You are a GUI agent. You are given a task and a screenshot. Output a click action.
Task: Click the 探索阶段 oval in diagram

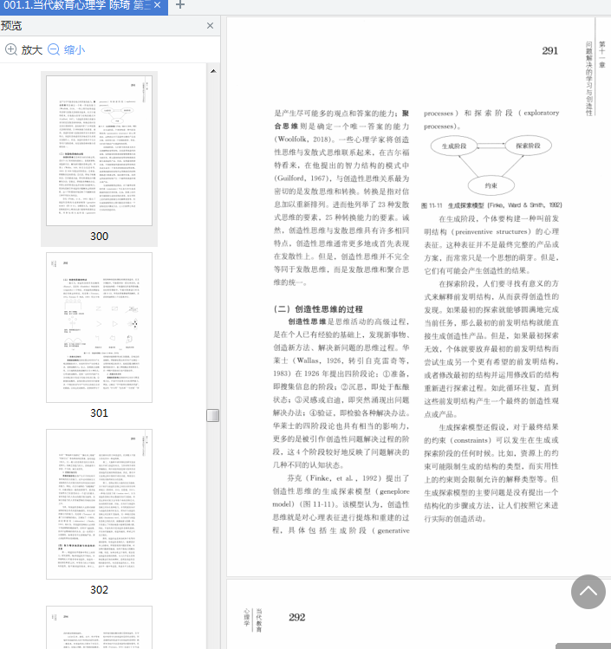pos(528,146)
